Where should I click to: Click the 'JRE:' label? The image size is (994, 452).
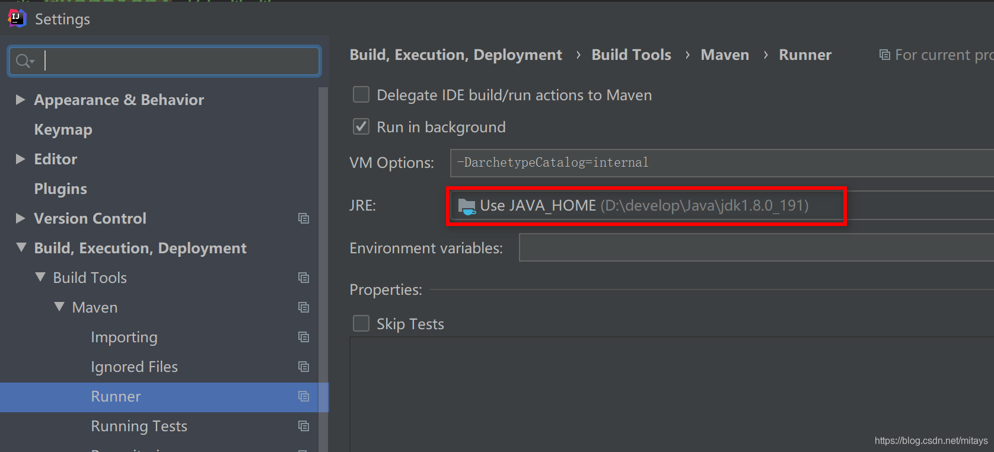(x=362, y=205)
